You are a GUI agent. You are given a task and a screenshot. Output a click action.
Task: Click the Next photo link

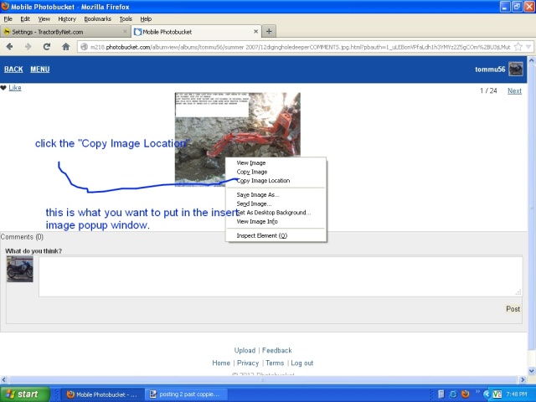click(514, 90)
